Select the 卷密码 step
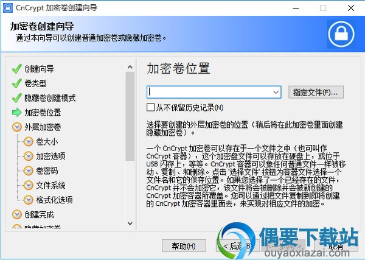Viewport: 365px width, 260px height. [x=47, y=170]
